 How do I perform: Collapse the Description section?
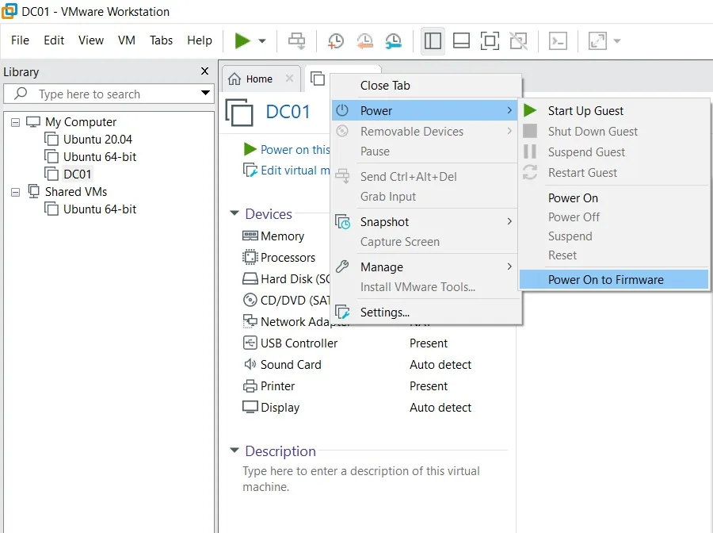234,451
